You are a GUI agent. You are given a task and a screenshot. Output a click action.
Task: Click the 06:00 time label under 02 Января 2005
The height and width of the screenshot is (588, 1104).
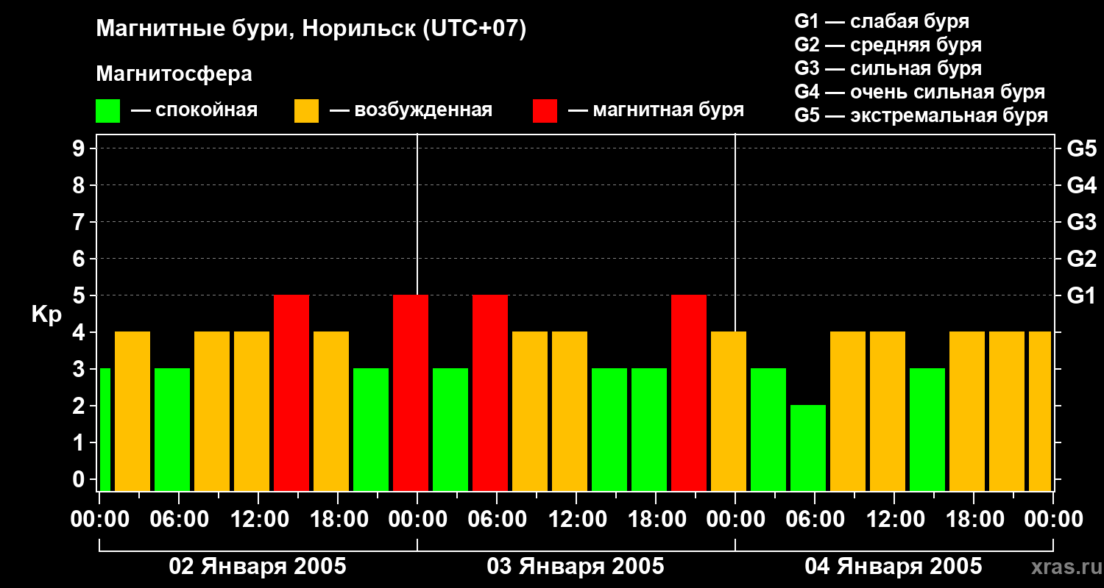coord(178,520)
